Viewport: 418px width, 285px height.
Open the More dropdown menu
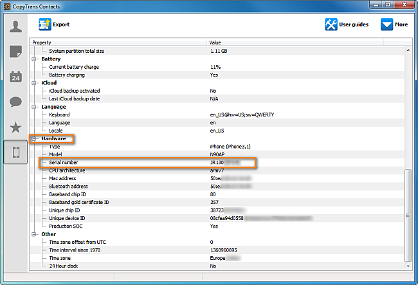(x=394, y=24)
